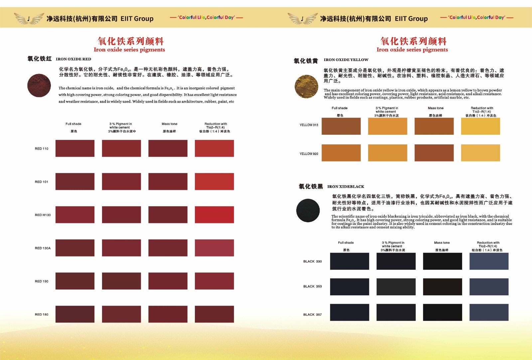Click the yellow iron oxide powder image
This screenshot has width=532, height=360.
(x=306, y=87)
